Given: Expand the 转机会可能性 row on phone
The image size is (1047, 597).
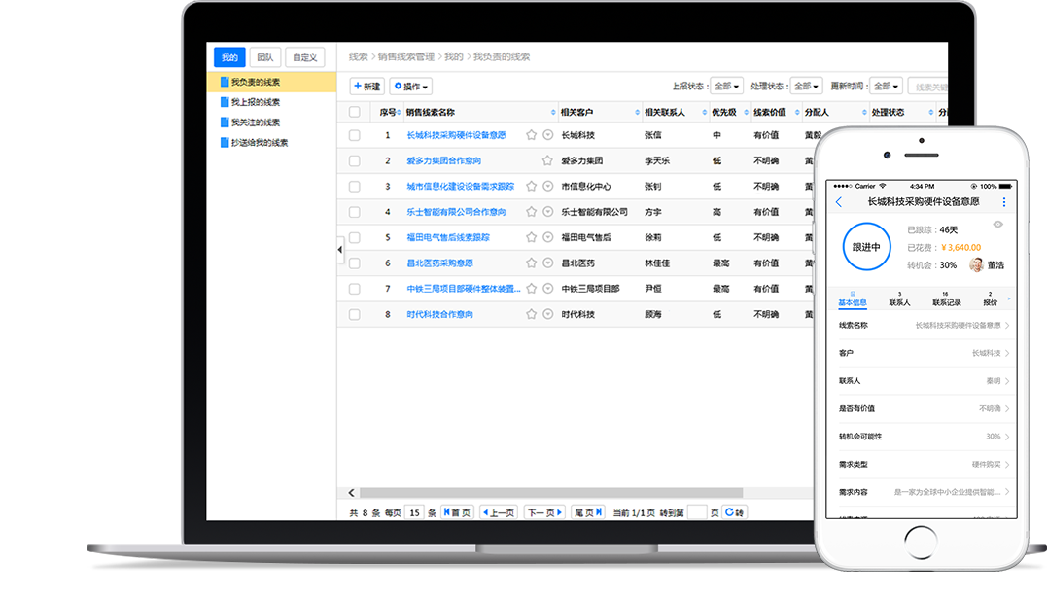Looking at the screenshot, I should click(x=922, y=437).
